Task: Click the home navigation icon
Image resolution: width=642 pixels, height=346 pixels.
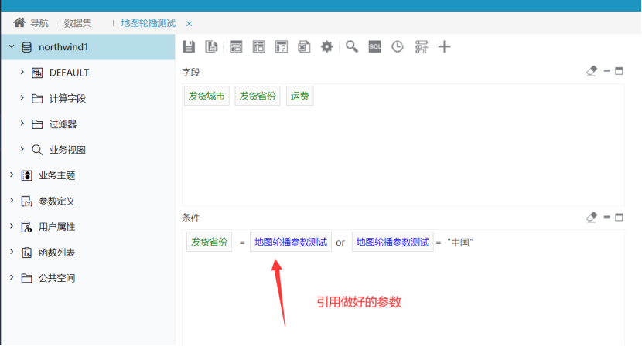Action: [19, 22]
